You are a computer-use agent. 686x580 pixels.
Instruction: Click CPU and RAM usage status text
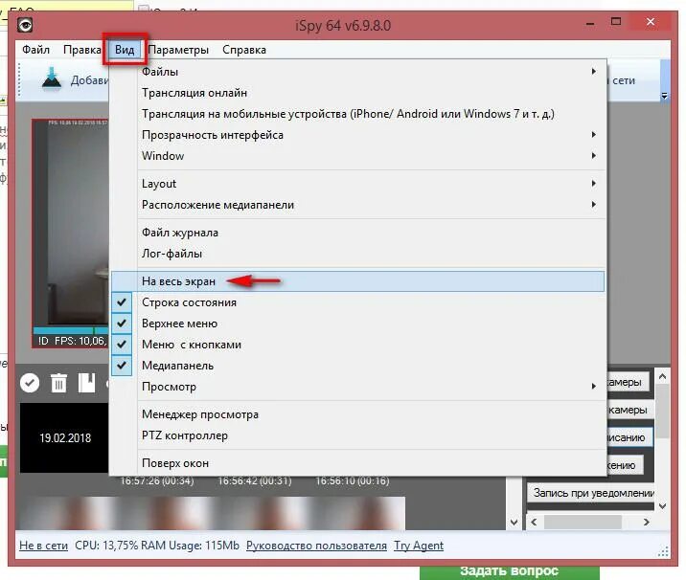[157, 546]
